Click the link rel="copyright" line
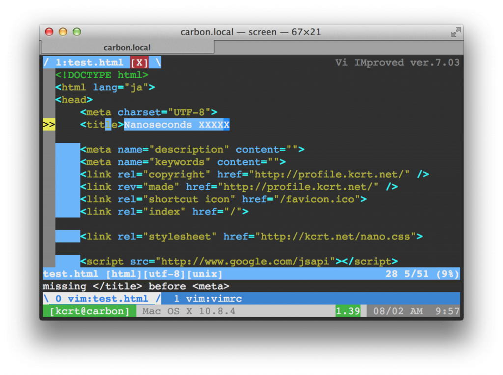Screen dimensions: 503x375 pyautogui.click(x=255, y=174)
